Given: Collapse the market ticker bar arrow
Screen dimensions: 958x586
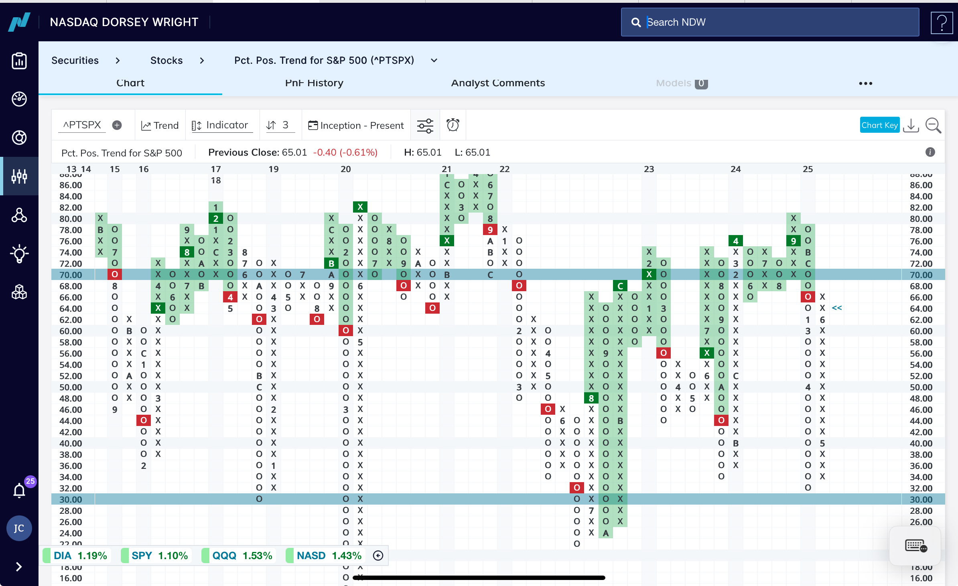Looking at the screenshot, I should (x=378, y=556).
